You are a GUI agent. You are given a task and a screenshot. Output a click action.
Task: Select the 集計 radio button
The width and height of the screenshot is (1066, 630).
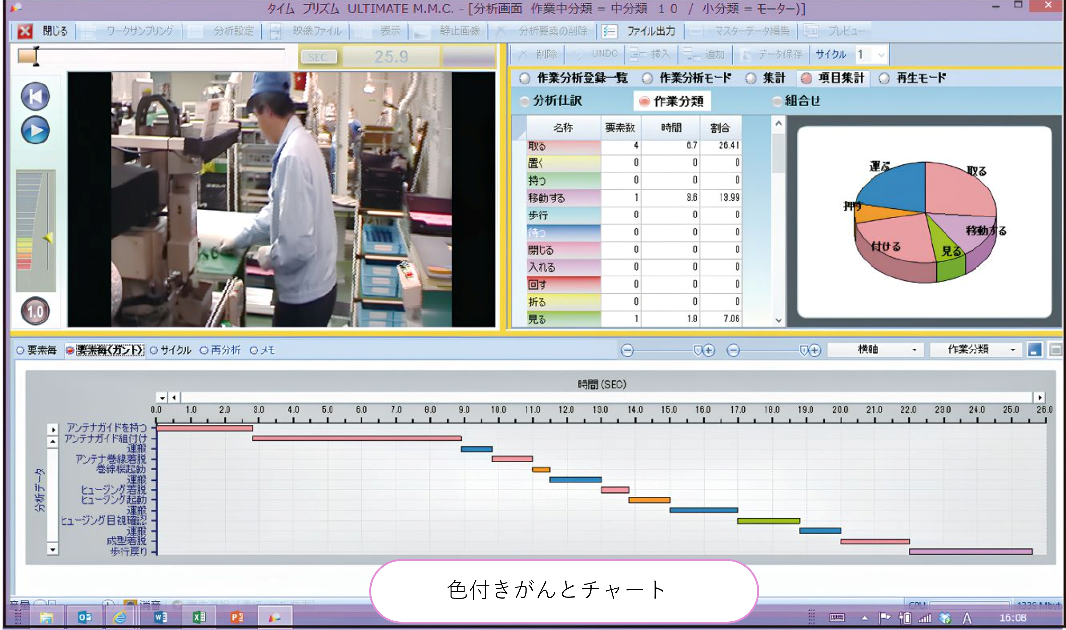[x=751, y=78]
